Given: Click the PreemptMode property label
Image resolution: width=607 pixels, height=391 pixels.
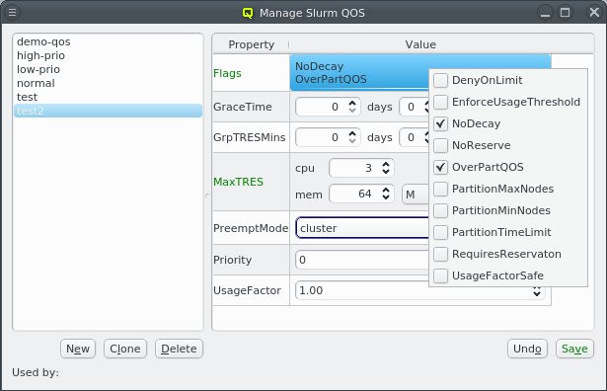Looking at the screenshot, I should point(251,228).
